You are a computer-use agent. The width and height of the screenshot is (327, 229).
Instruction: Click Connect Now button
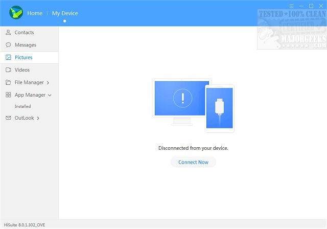(x=193, y=162)
